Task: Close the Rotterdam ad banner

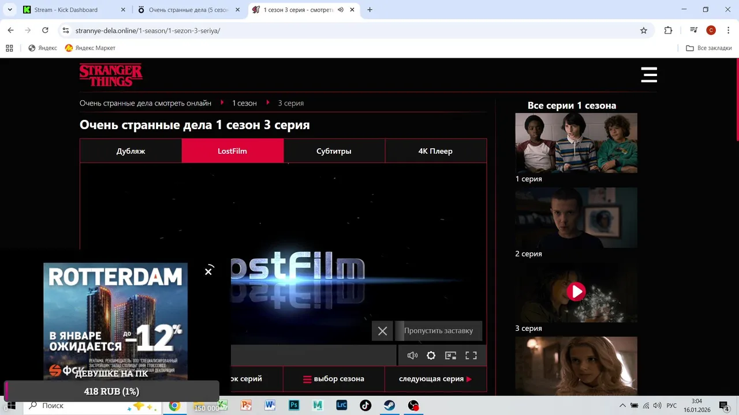Action: [x=208, y=271]
